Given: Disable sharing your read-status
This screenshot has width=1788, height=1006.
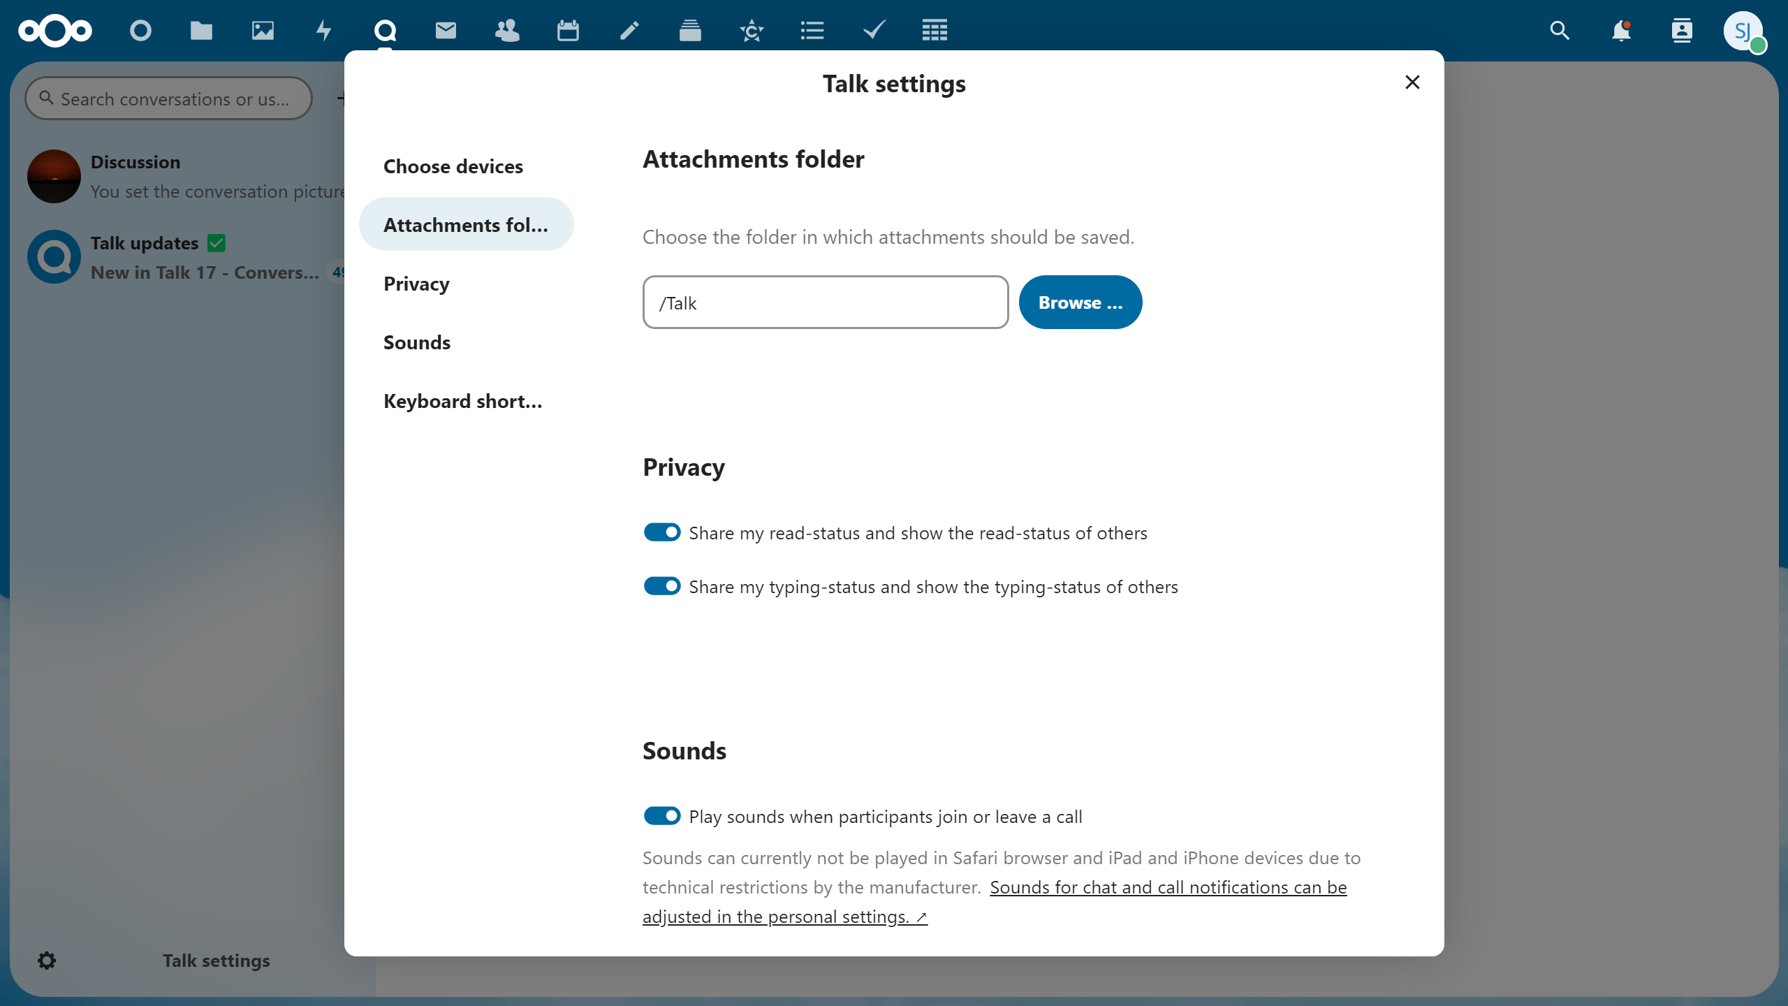Looking at the screenshot, I should coord(661,532).
